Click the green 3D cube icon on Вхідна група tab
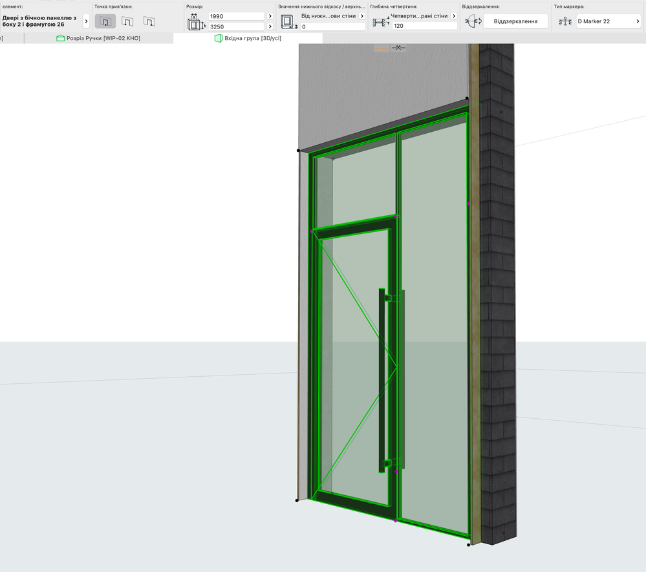Image resolution: width=646 pixels, height=572 pixels. click(x=219, y=39)
